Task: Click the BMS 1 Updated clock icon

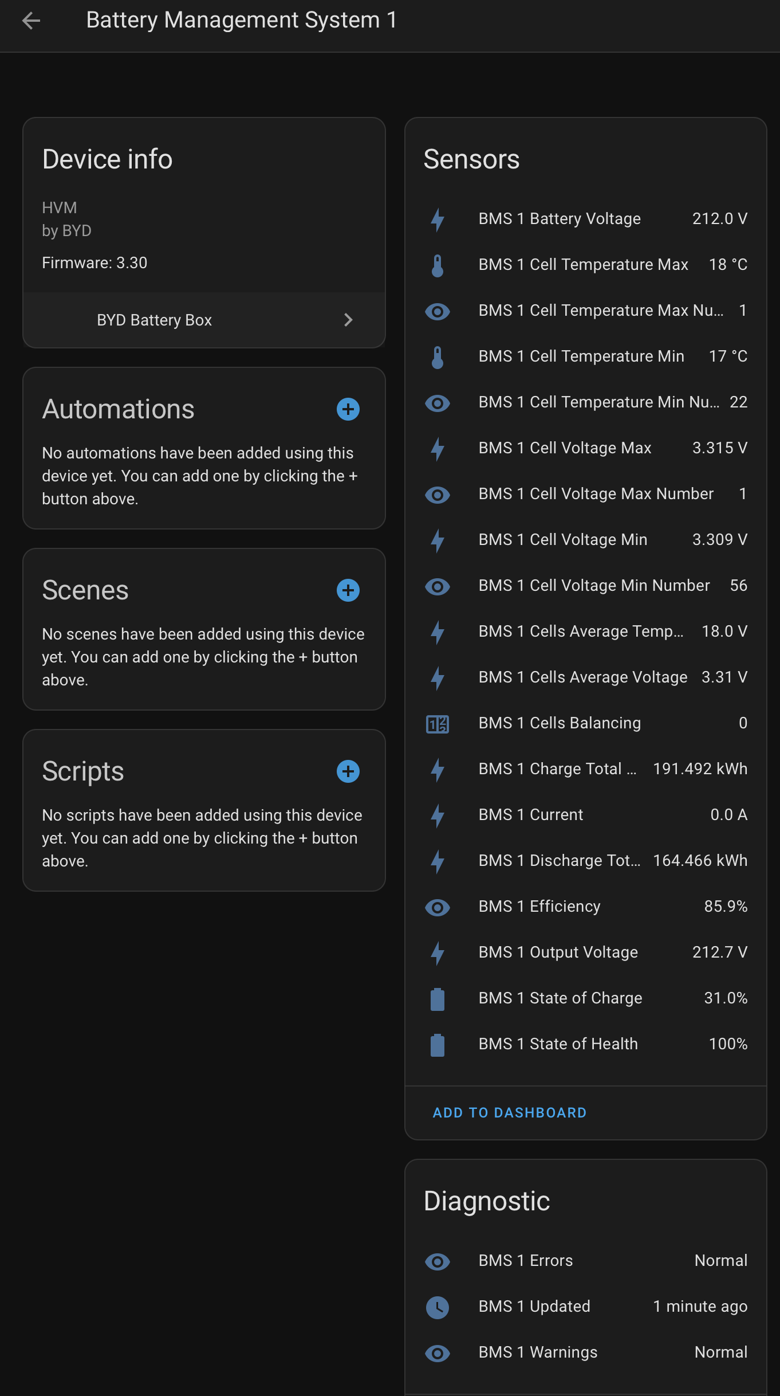Action: click(438, 1307)
